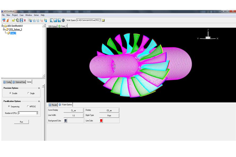
Task: Open settings via the gear toolbar icon
Action: pyautogui.click(x=63, y=20)
